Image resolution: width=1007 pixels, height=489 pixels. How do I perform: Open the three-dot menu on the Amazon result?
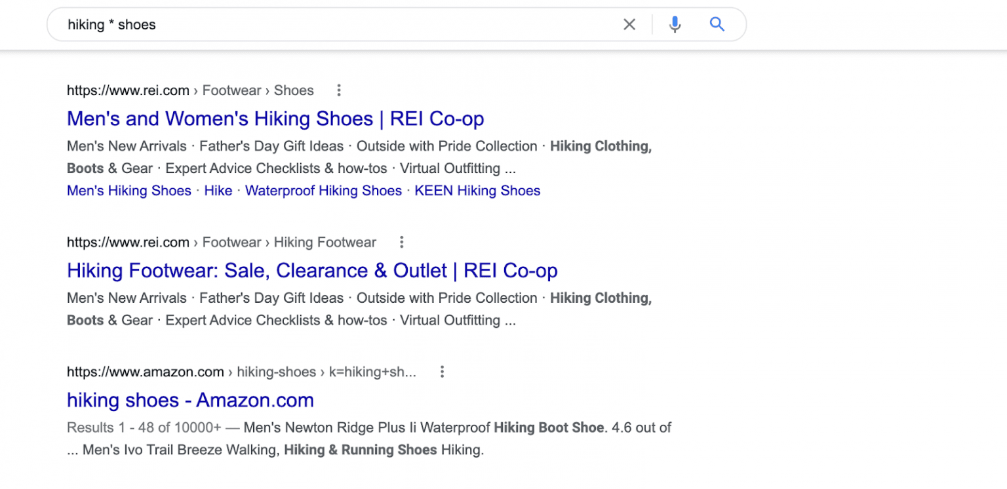pos(442,371)
